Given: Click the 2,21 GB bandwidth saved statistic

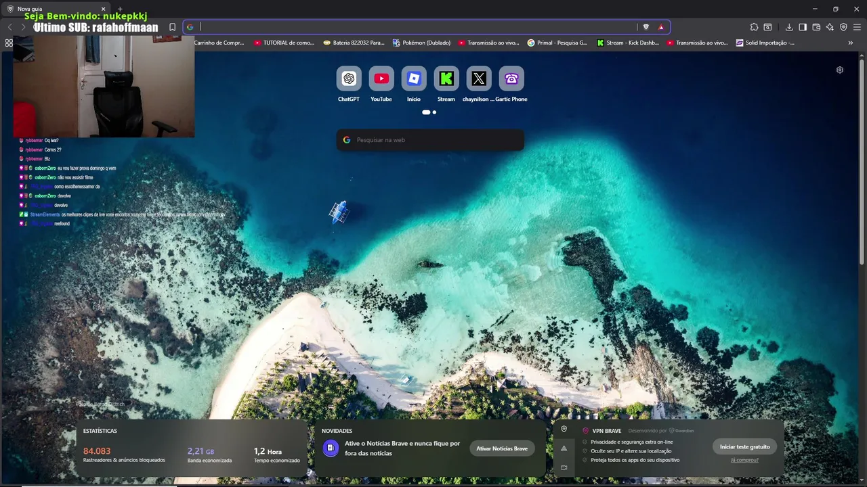Looking at the screenshot, I should 200,451.
